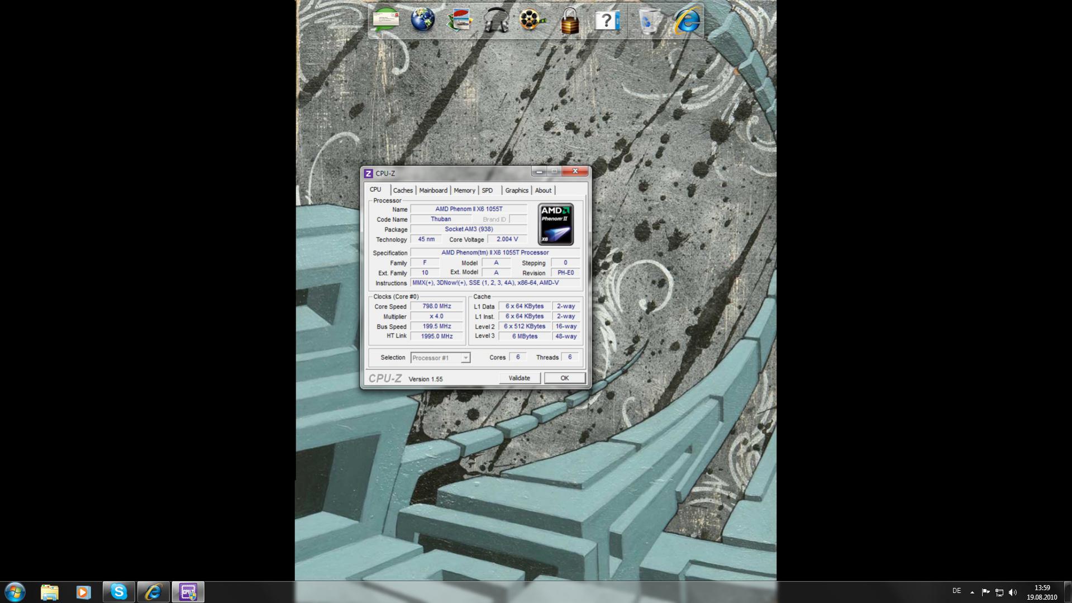Click the Cores count field
Image resolution: width=1072 pixels, height=603 pixels.
(518, 357)
